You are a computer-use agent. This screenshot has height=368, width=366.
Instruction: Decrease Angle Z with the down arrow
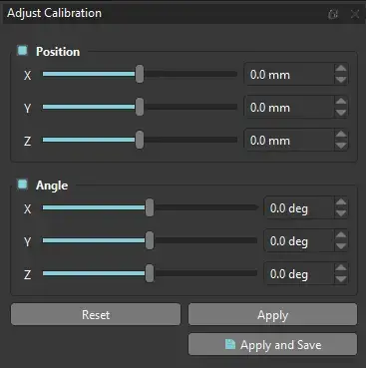pos(341,279)
